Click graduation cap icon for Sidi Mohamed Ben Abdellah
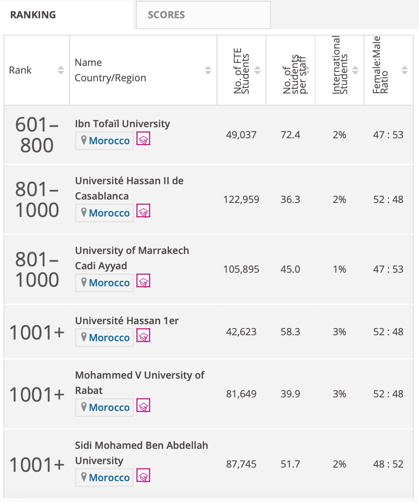 pyautogui.click(x=143, y=476)
